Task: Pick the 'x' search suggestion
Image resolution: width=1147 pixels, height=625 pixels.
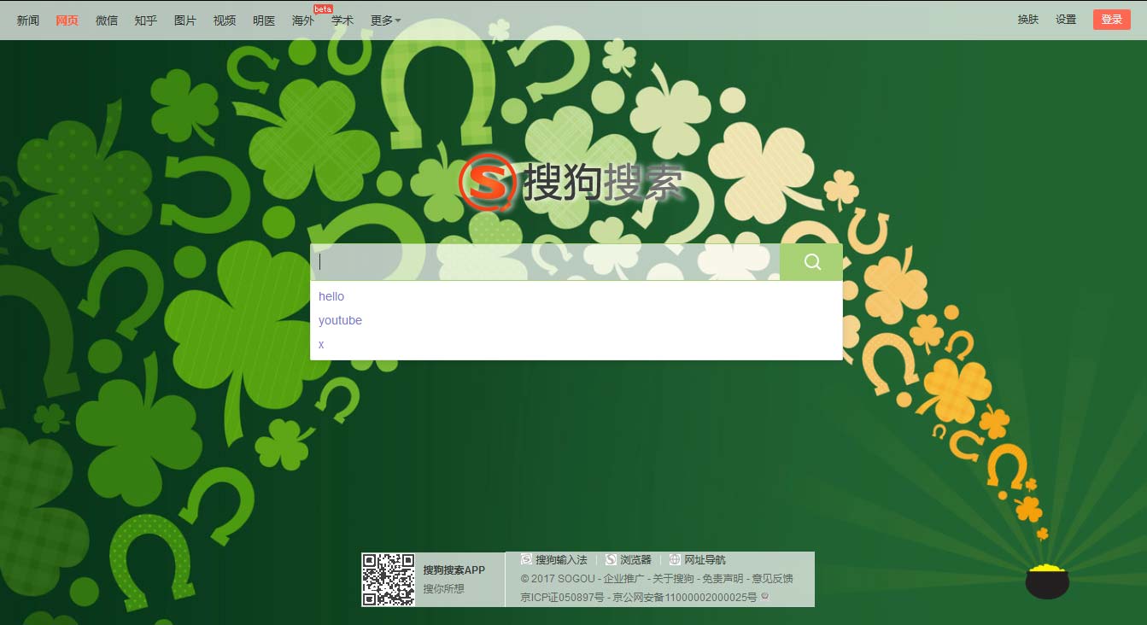Action: point(321,344)
